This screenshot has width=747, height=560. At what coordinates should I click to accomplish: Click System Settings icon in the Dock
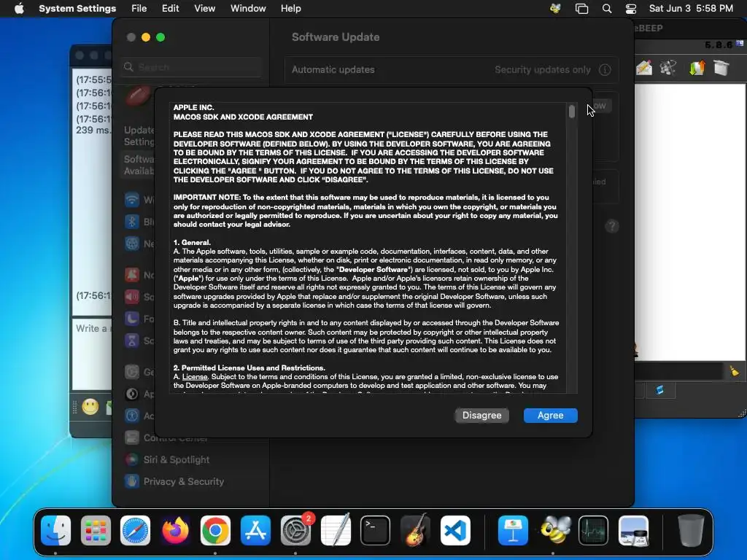295,530
